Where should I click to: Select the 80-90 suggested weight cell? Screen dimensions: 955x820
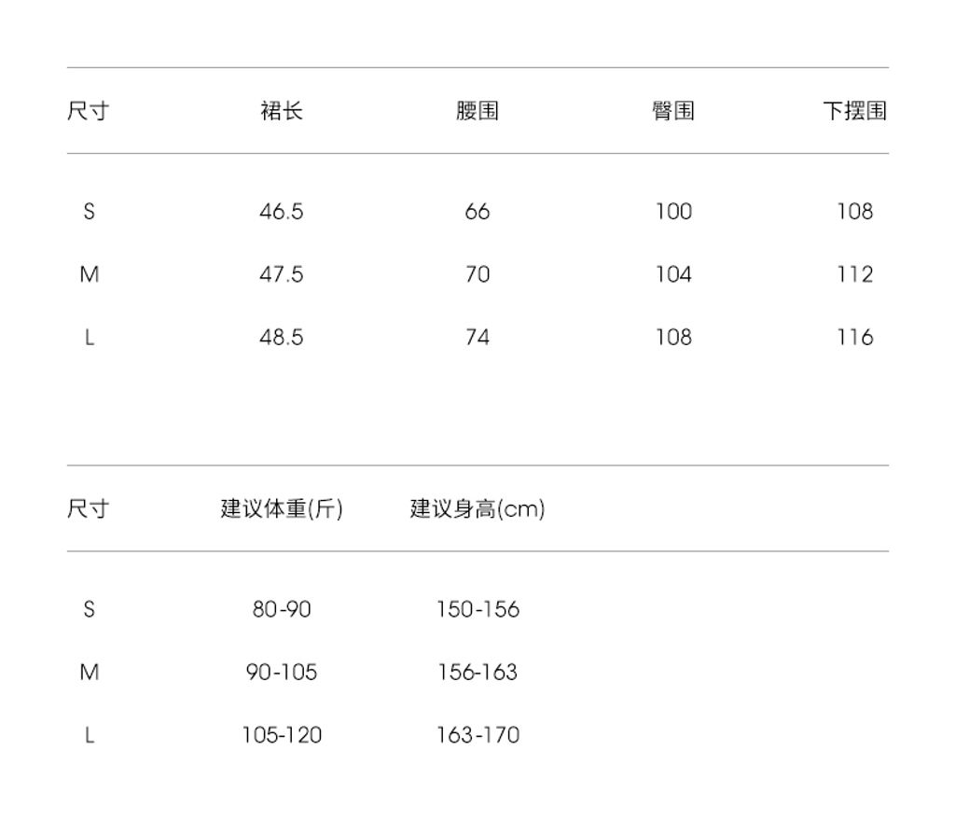click(x=282, y=609)
